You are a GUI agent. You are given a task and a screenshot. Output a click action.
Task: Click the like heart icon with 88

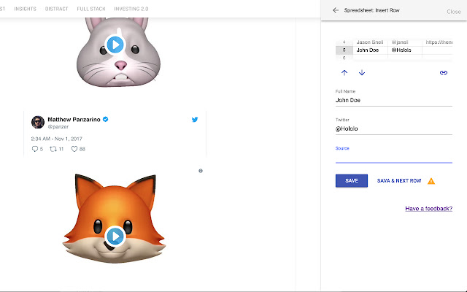click(x=74, y=149)
